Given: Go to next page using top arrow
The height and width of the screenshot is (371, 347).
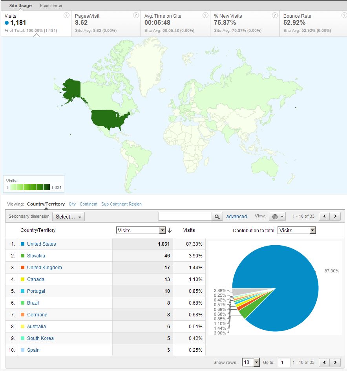Looking at the screenshot, I should point(335,216).
